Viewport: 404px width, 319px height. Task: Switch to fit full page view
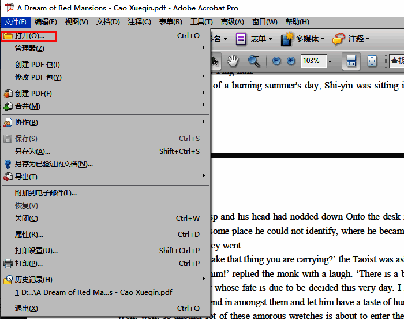point(372,61)
